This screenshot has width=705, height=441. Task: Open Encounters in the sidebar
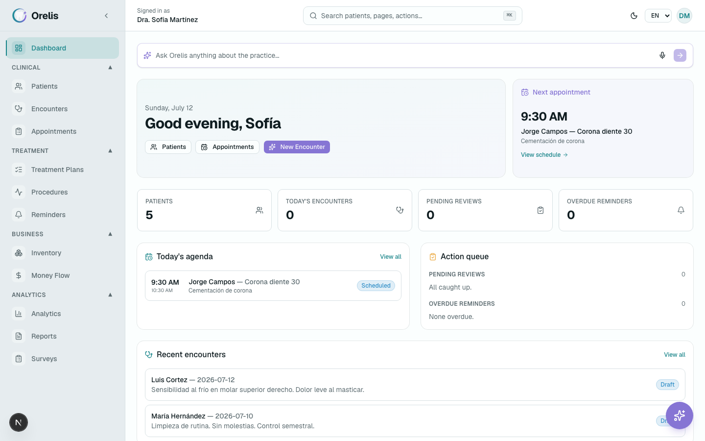click(63, 109)
